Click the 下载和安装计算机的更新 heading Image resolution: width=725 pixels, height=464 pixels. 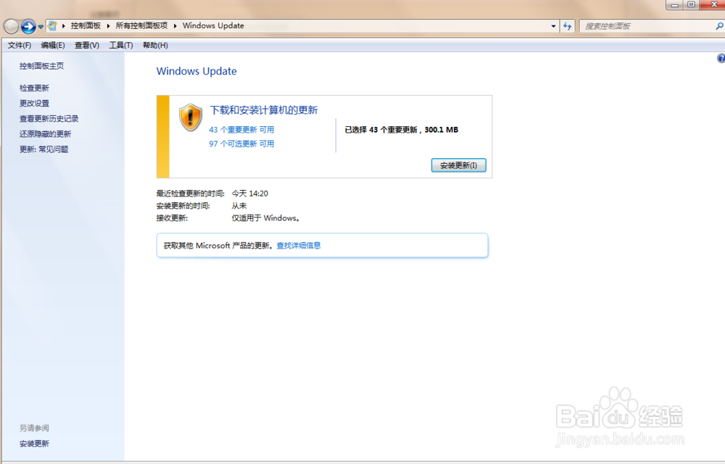coord(264,110)
